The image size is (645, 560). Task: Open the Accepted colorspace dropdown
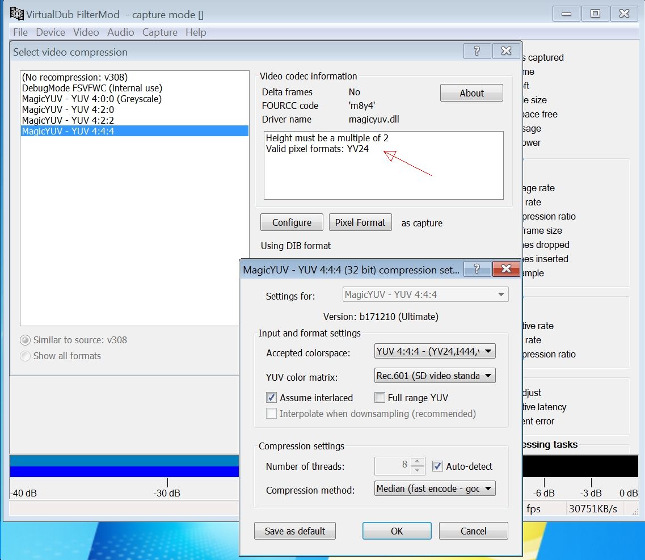click(x=435, y=352)
